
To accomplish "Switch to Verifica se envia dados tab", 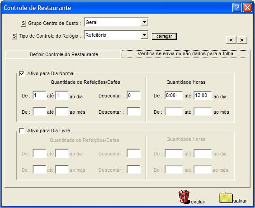I will (185, 54).
